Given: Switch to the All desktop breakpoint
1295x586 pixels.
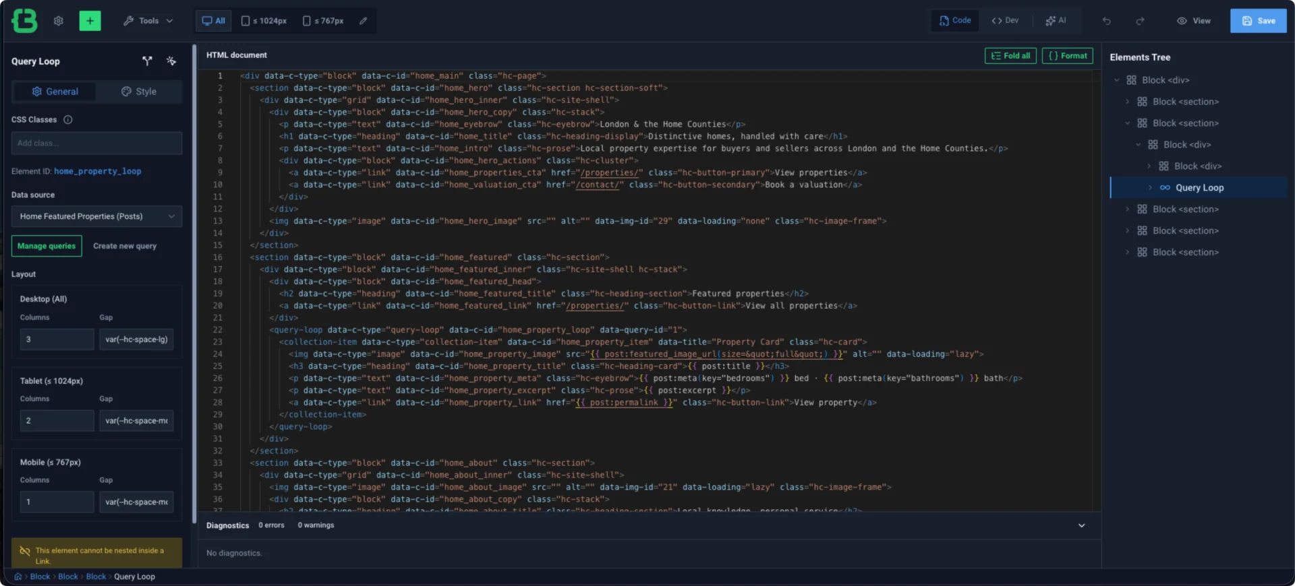Looking at the screenshot, I should coord(214,21).
